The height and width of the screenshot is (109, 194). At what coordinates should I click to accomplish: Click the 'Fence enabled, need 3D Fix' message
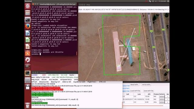[47, 90]
